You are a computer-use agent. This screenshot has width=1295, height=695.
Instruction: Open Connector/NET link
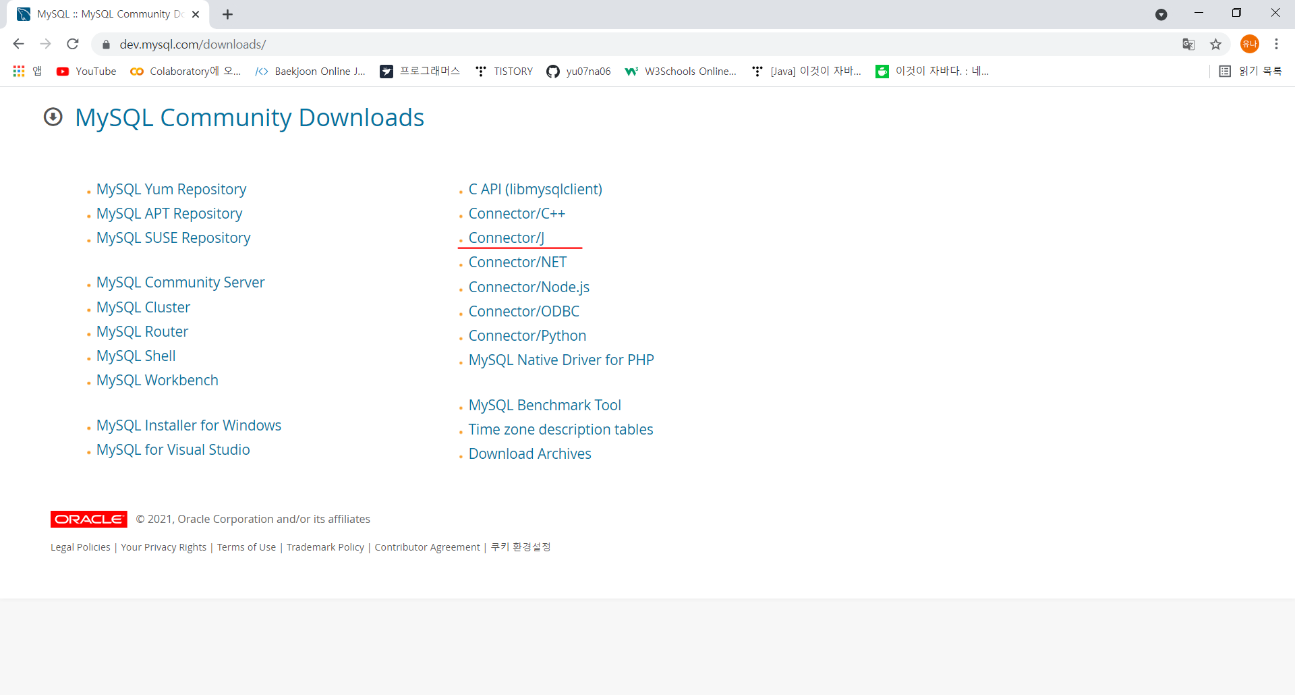(518, 262)
